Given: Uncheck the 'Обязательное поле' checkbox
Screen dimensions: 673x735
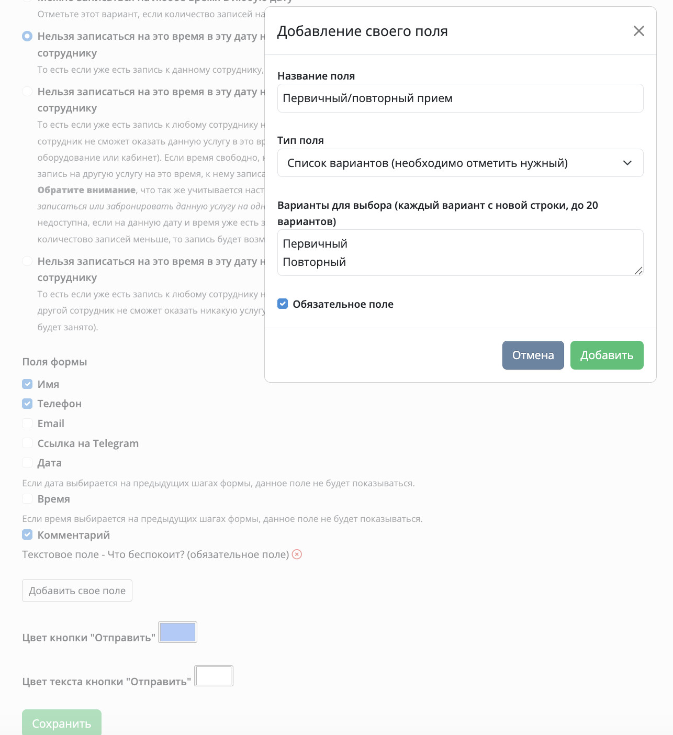Looking at the screenshot, I should click(283, 304).
